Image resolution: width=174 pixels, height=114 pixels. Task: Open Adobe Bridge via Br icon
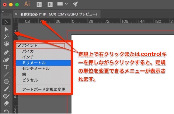click(39, 4)
